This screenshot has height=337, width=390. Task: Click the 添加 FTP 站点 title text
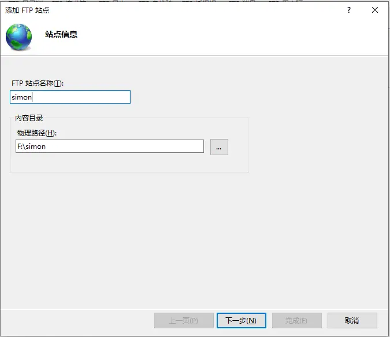pyautogui.click(x=27, y=10)
